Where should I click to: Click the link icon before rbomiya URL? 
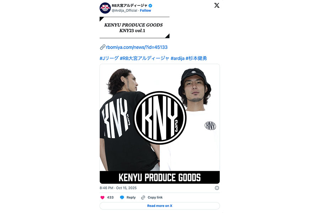pos(102,47)
